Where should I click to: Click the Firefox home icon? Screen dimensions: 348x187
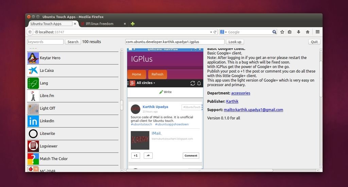click(x=308, y=32)
